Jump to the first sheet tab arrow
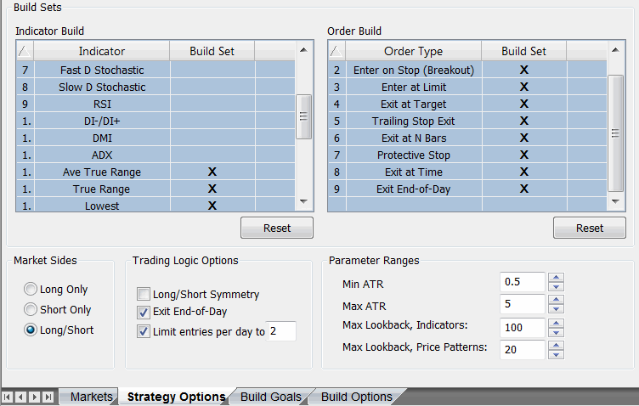Screen dimensions: 639x406 (8, 397)
